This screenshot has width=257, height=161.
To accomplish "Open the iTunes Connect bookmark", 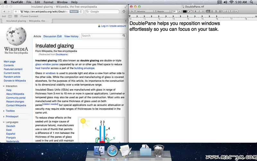I will click(x=29, y=16).
